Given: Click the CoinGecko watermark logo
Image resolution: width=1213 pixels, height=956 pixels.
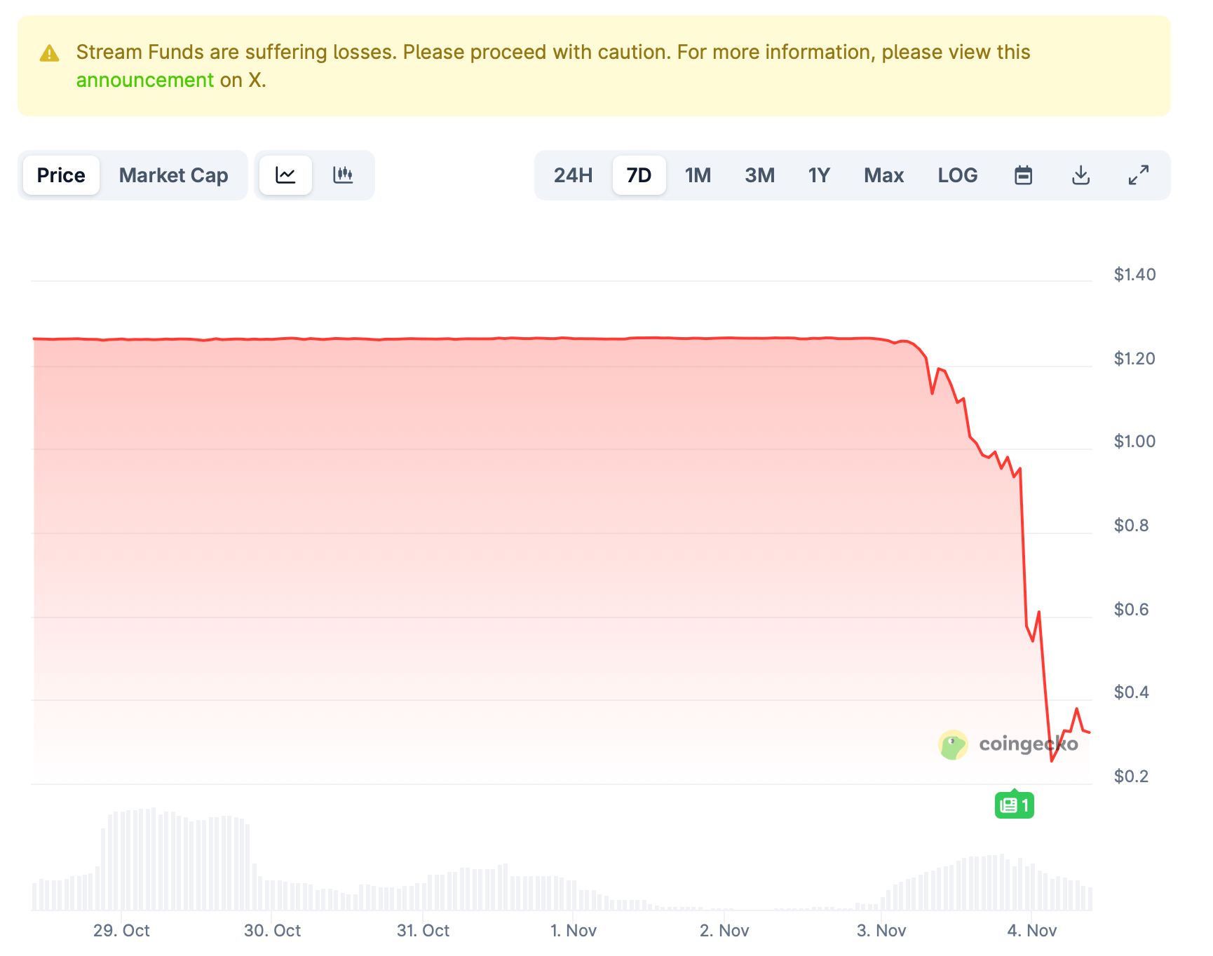Looking at the screenshot, I should (x=952, y=744).
